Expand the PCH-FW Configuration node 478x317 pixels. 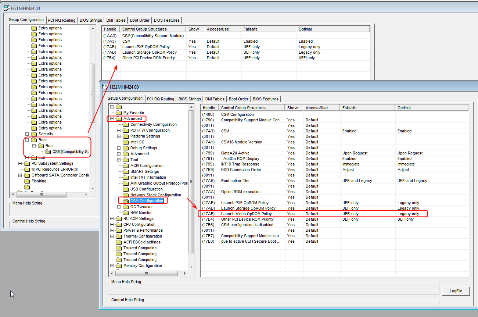[119, 130]
